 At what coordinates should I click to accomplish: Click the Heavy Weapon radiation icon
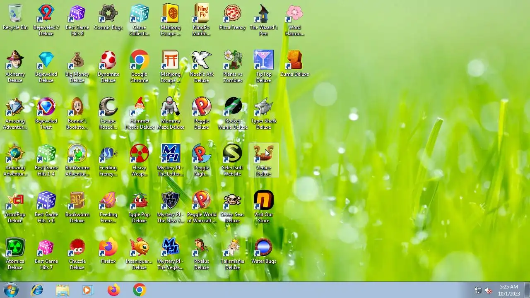click(x=139, y=154)
